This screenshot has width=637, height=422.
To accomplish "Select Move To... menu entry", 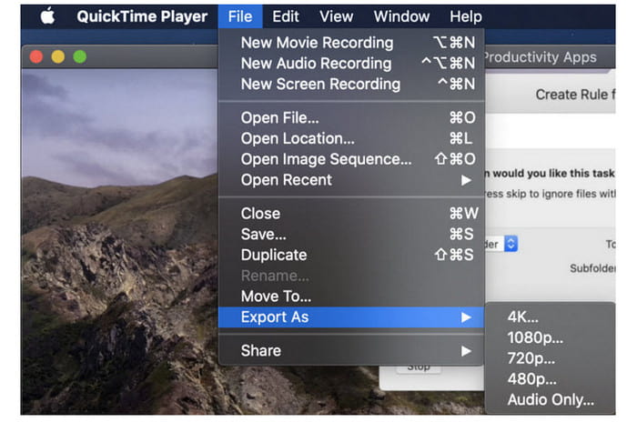I will (x=351, y=296).
